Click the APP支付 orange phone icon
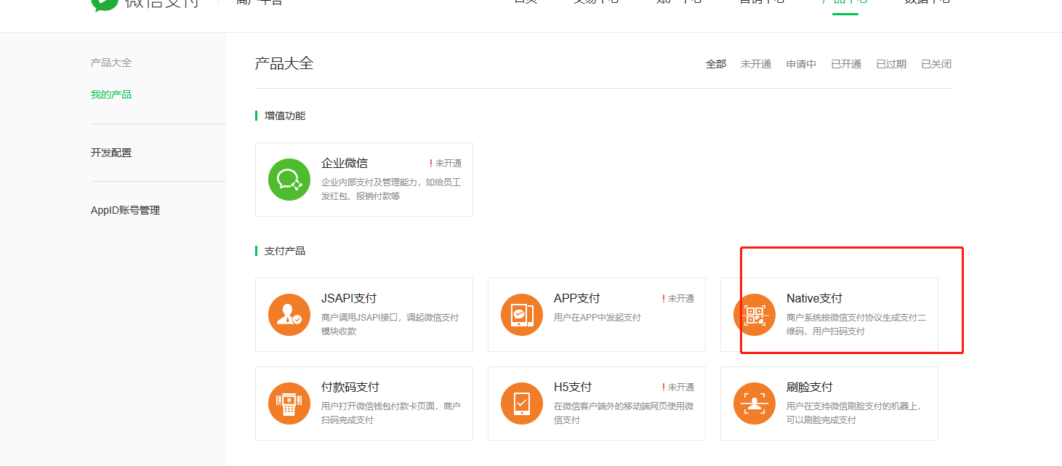 (522, 315)
